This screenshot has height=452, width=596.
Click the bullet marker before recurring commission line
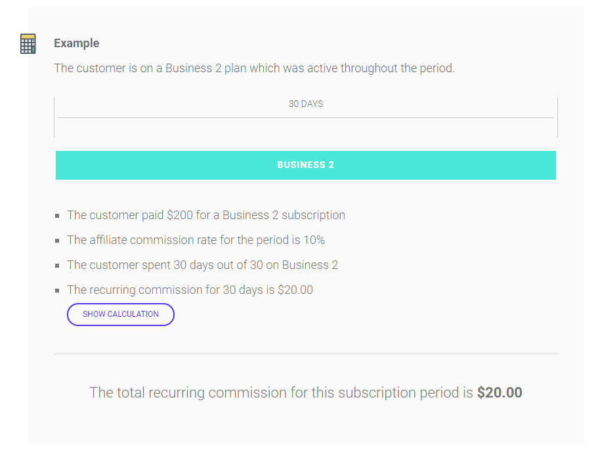coord(58,291)
